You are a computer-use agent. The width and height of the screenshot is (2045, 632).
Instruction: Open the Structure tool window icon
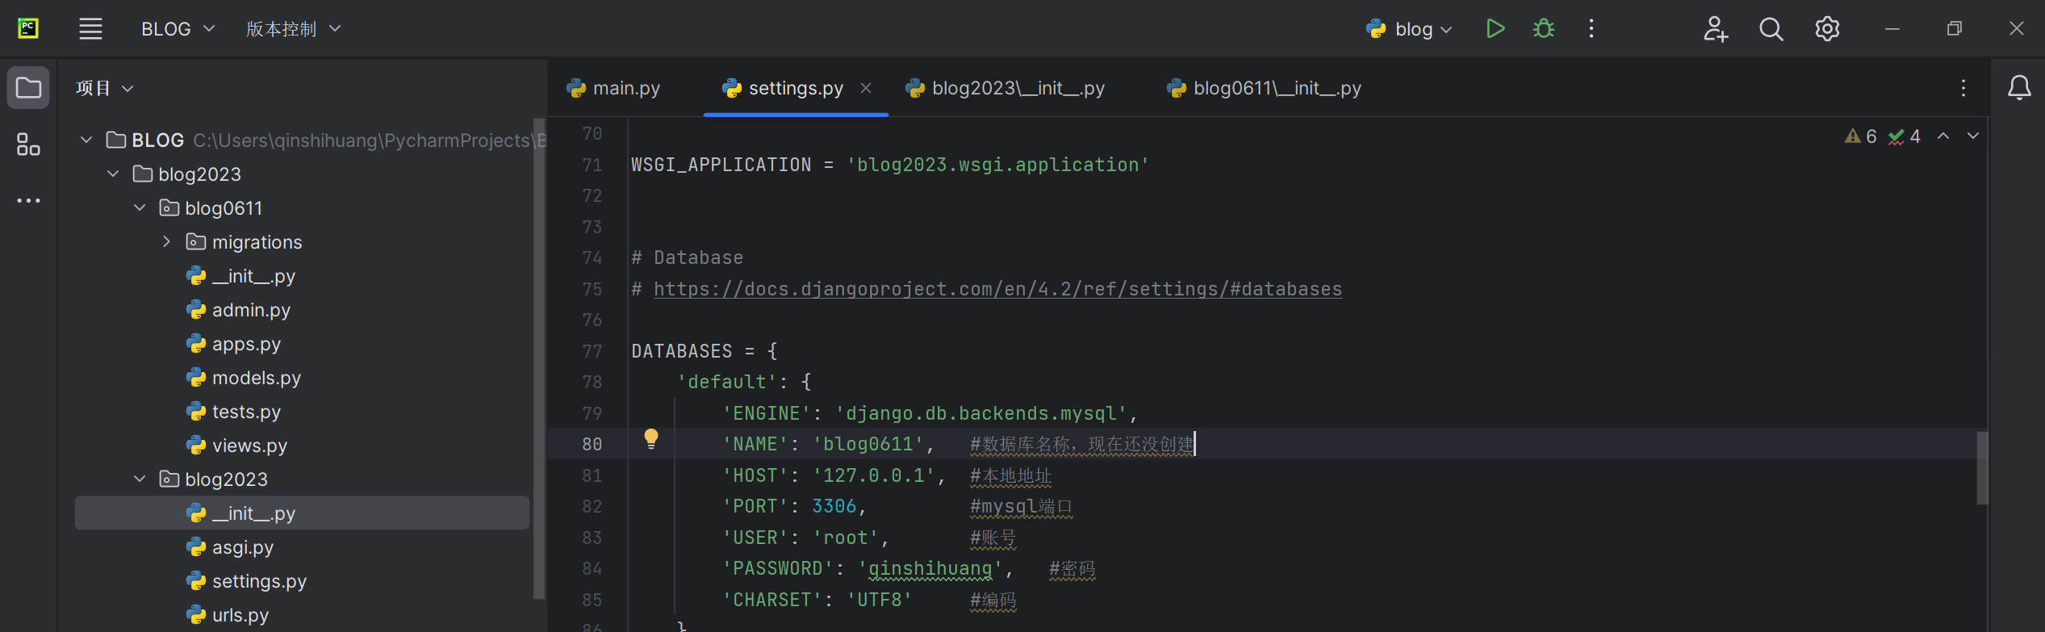tap(28, 144)
